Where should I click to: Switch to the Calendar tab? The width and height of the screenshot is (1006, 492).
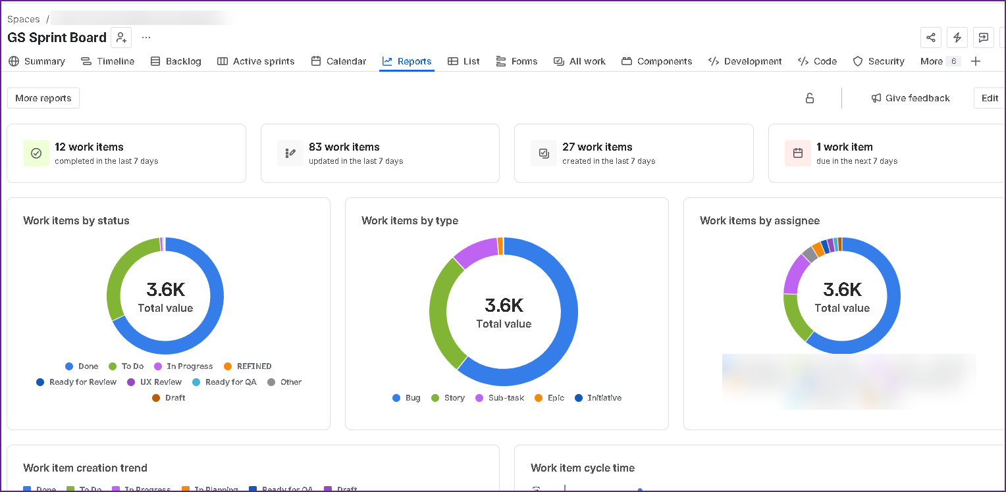tap(338, 61)
